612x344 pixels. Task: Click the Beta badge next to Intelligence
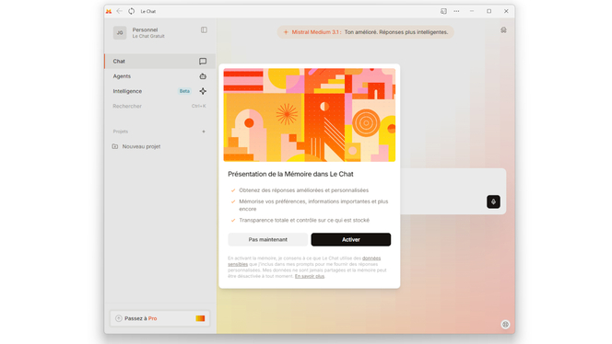[184, 91]
